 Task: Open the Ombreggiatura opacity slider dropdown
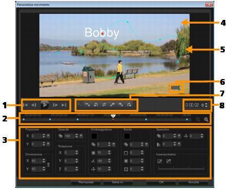click(x=113, y=144)
